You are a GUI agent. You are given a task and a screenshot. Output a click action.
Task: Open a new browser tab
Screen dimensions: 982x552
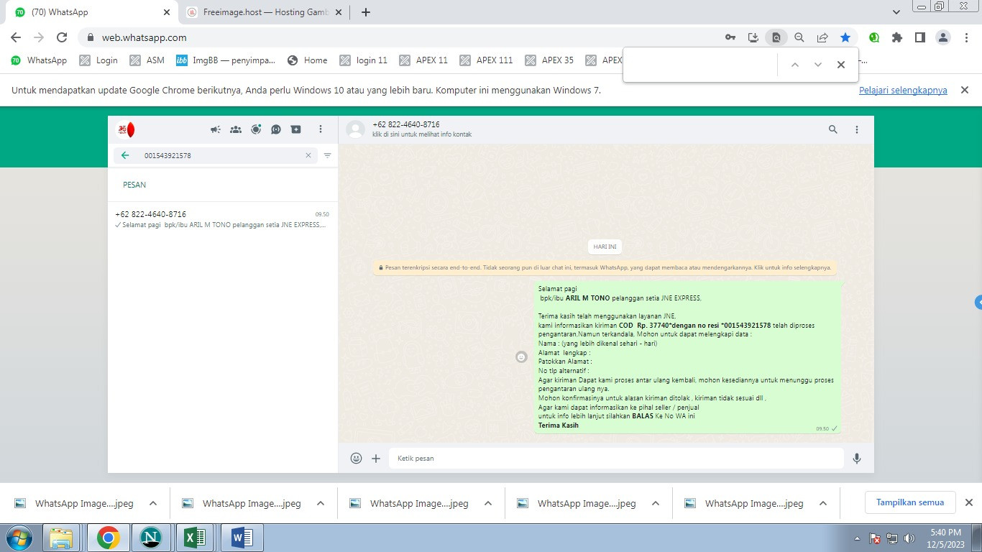(x=365, y=12)
